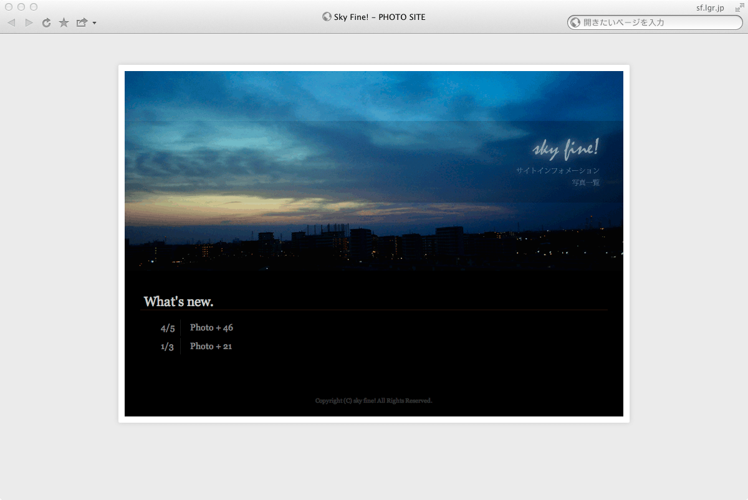
Task: Click the browser back arrow
Action: (11, 23)
